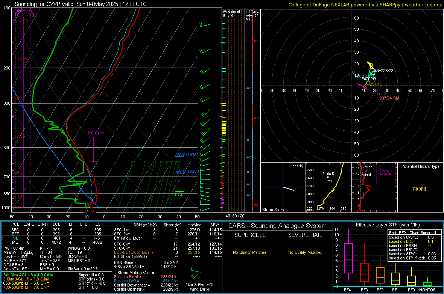Click the 'LCL-EL (Cloud Layer)' row
This screenshot has height=294, width=444.
point(167,252)
